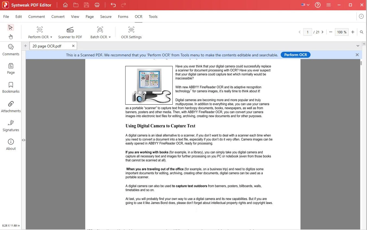Print the document using printer icon
This screenshot has height=230, width=367.
(97, 5)
